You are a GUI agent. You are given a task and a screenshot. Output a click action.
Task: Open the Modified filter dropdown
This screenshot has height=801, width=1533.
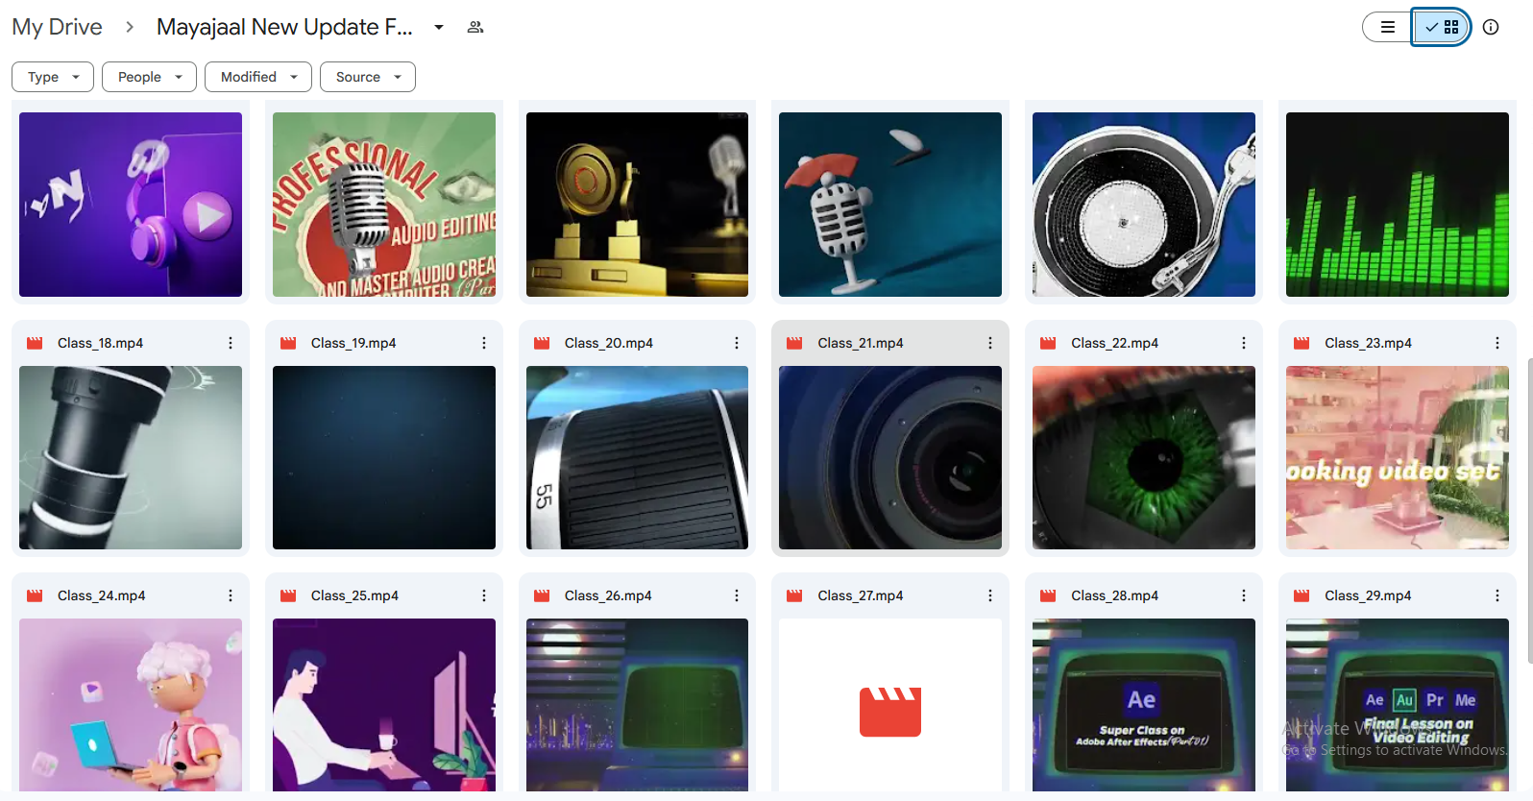[x=258, y=77]
